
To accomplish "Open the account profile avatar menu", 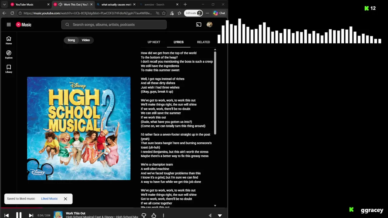I will [209, 25].
